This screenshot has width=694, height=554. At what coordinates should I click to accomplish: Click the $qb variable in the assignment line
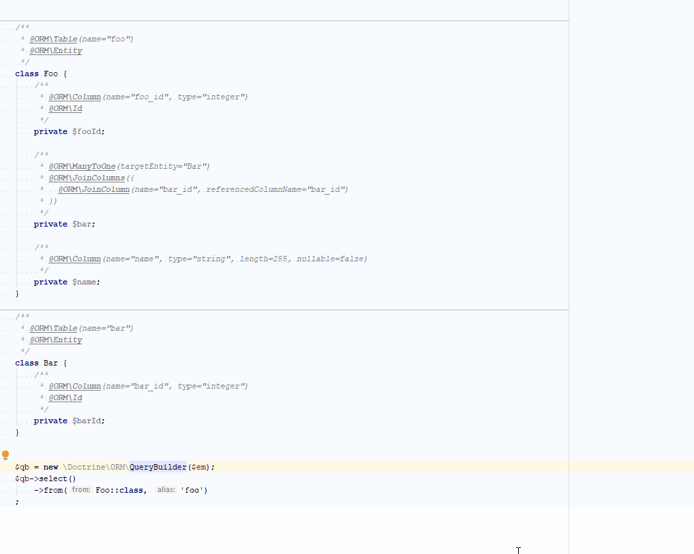pos(22,467)
